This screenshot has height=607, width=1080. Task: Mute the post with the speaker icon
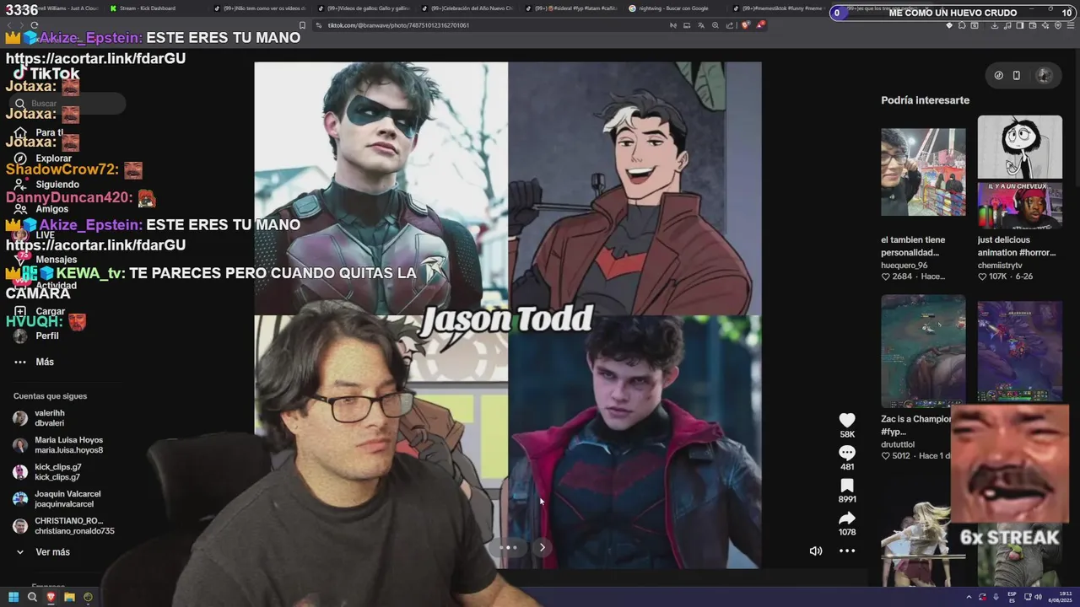click(x=816, y=551)
